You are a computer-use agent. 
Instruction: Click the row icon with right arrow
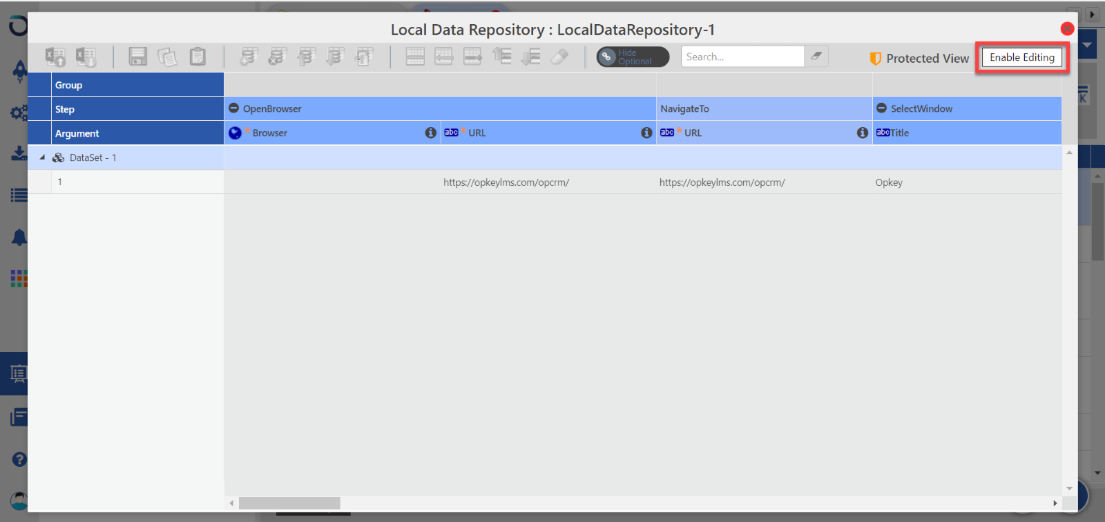click(x=472, y=57)
